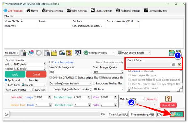Switch to Engine settings tab

point(52,11)
